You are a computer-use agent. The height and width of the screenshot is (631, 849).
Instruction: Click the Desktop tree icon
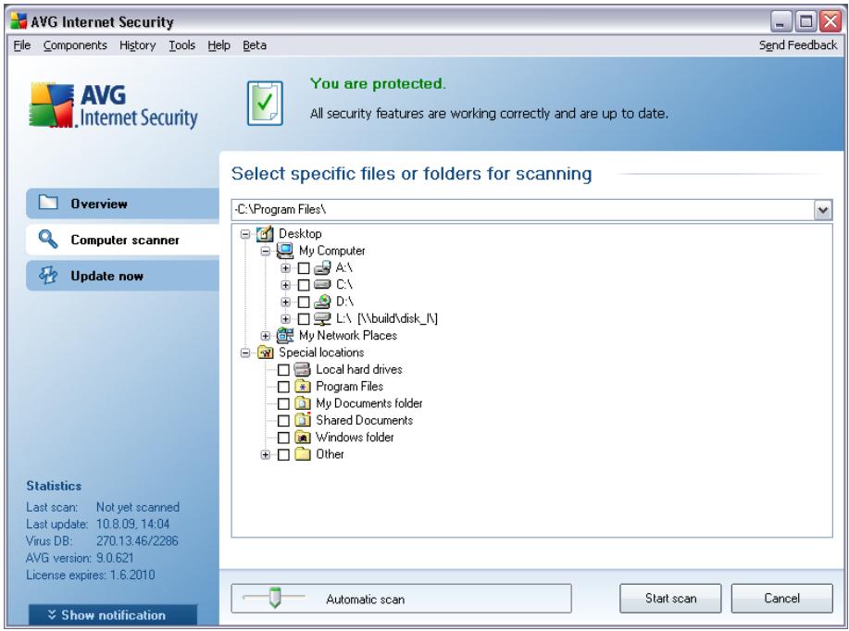coord(265,234)
